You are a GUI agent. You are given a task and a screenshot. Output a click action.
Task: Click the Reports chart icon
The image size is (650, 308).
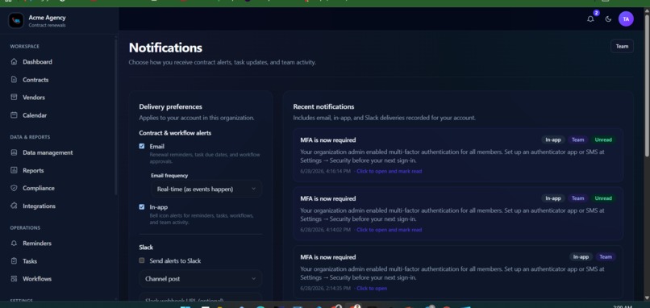tap(14, 170)
